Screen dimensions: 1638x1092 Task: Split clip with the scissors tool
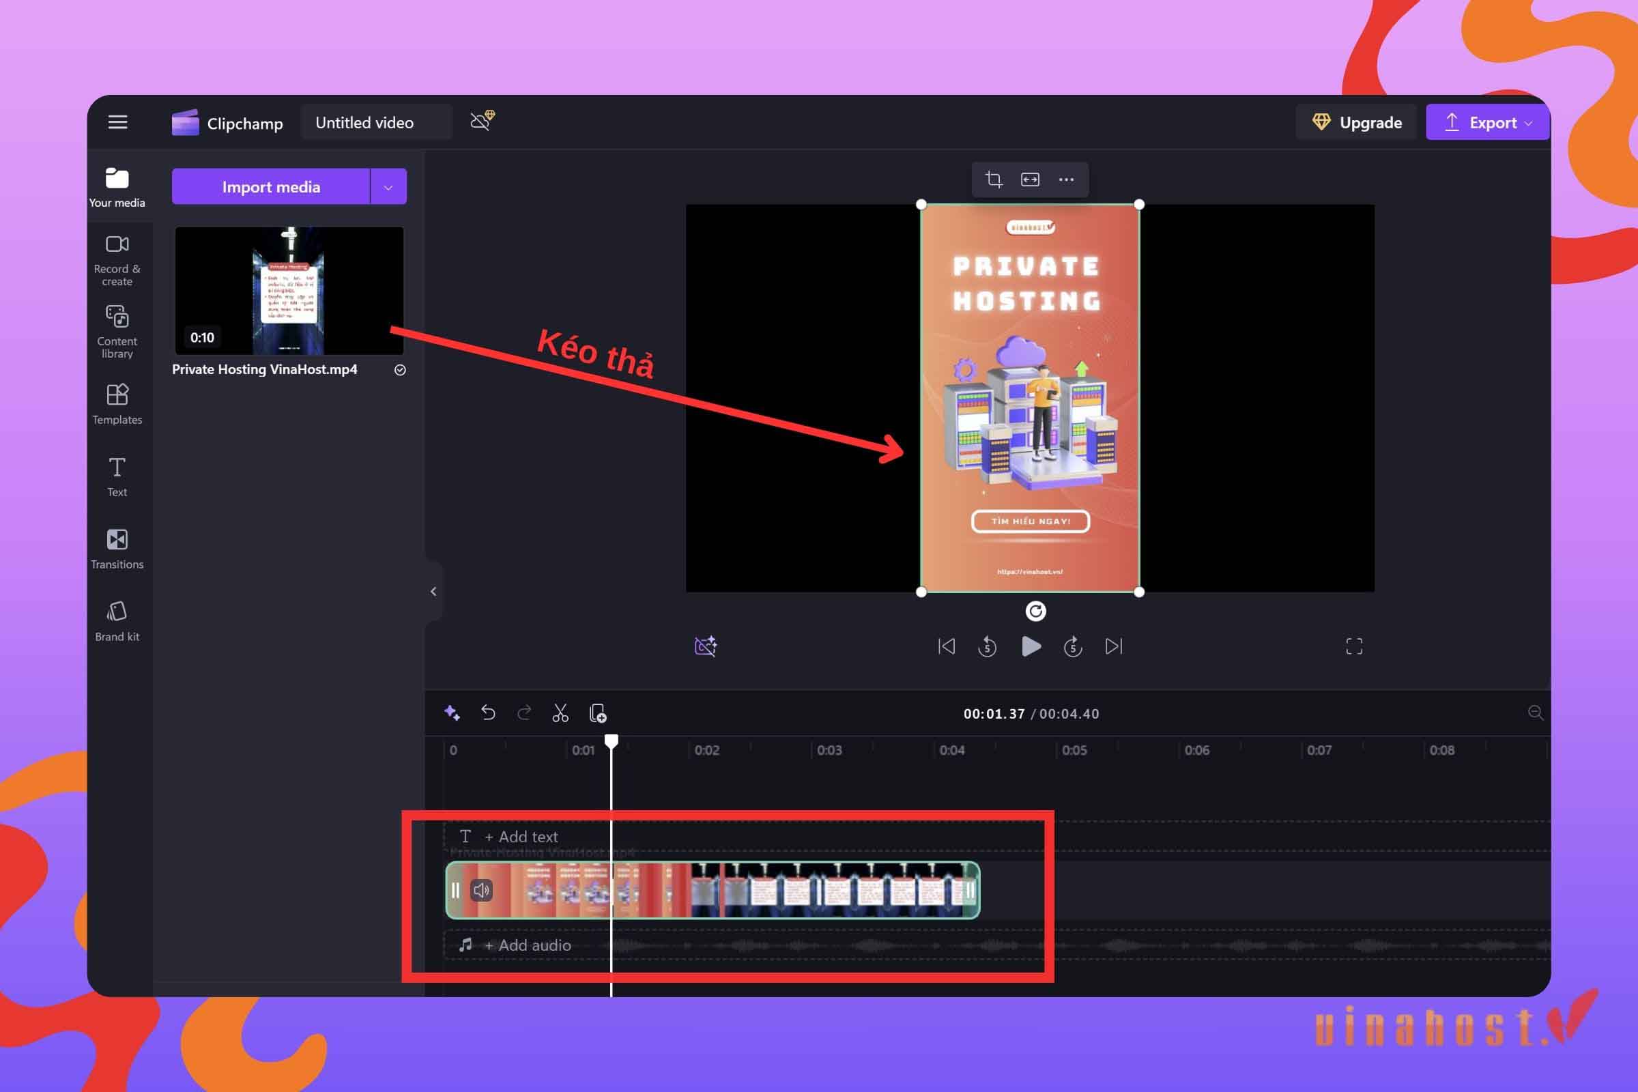pyautogui.click(x=560, y=713)
